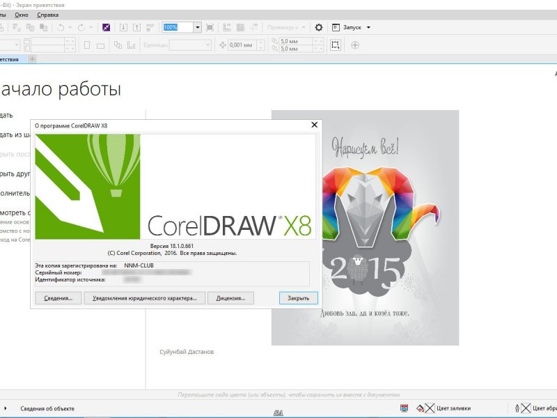This screenshot has width=557, height=418.
Task: Click the Publish to PDF icon
Action: 150,27
